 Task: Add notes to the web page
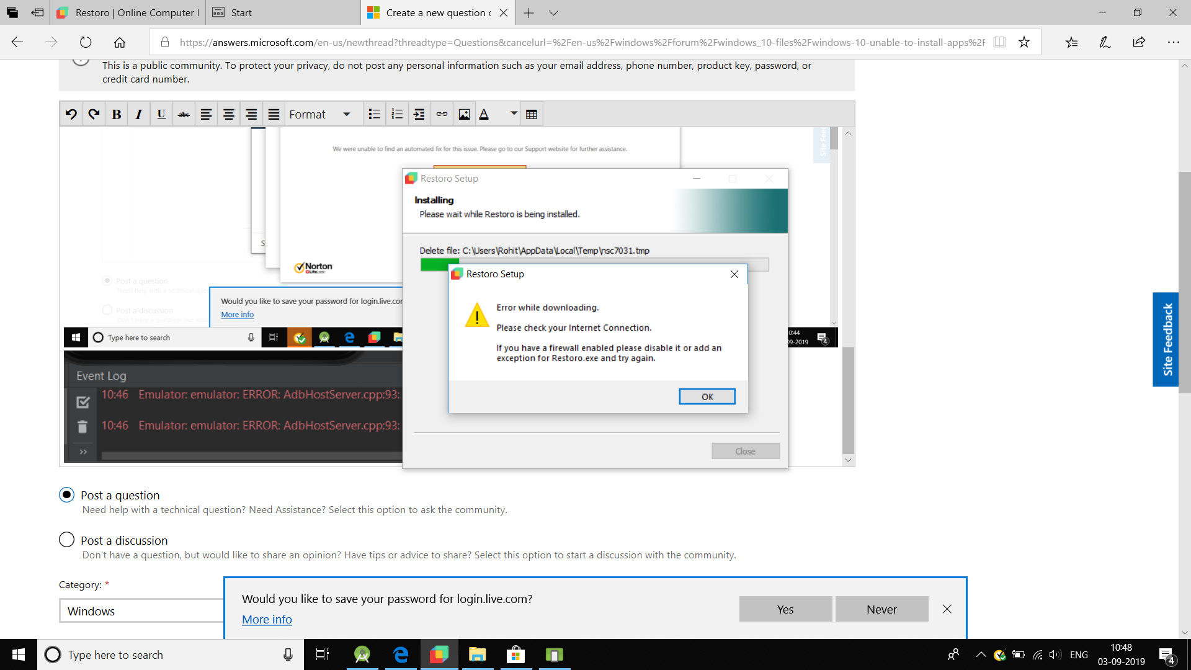(x=1105, y=42)
